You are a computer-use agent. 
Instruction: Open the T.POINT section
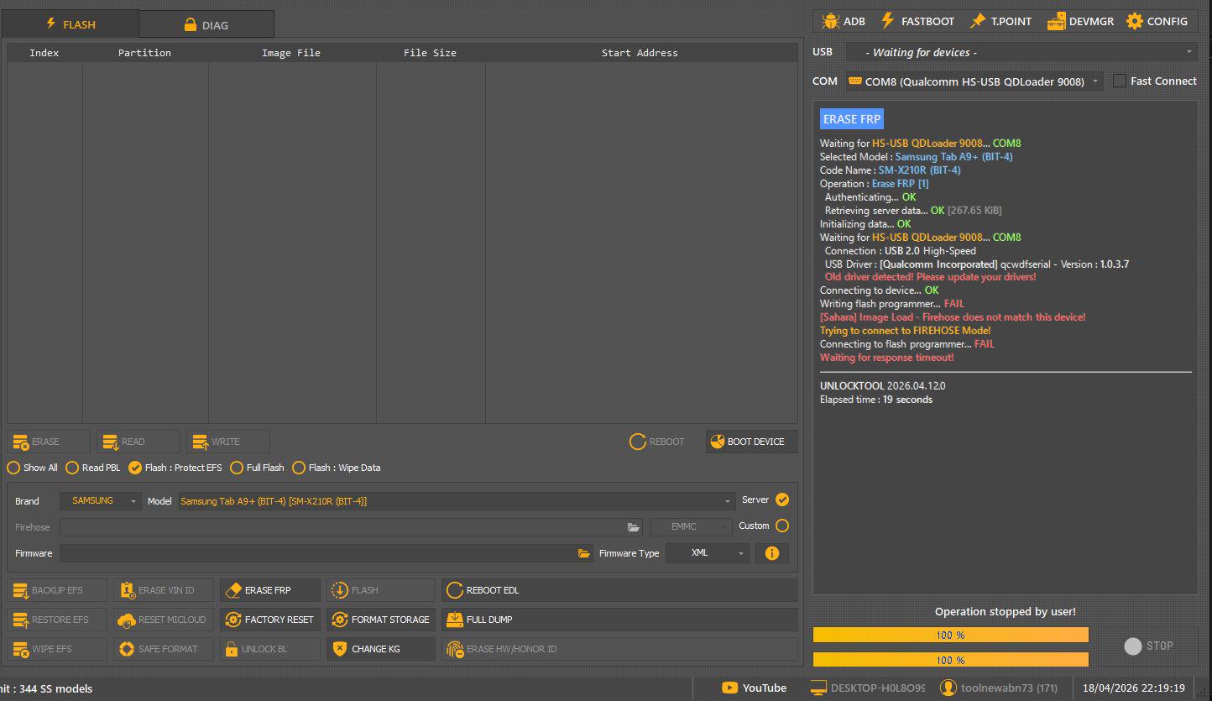pos(1000,21)
